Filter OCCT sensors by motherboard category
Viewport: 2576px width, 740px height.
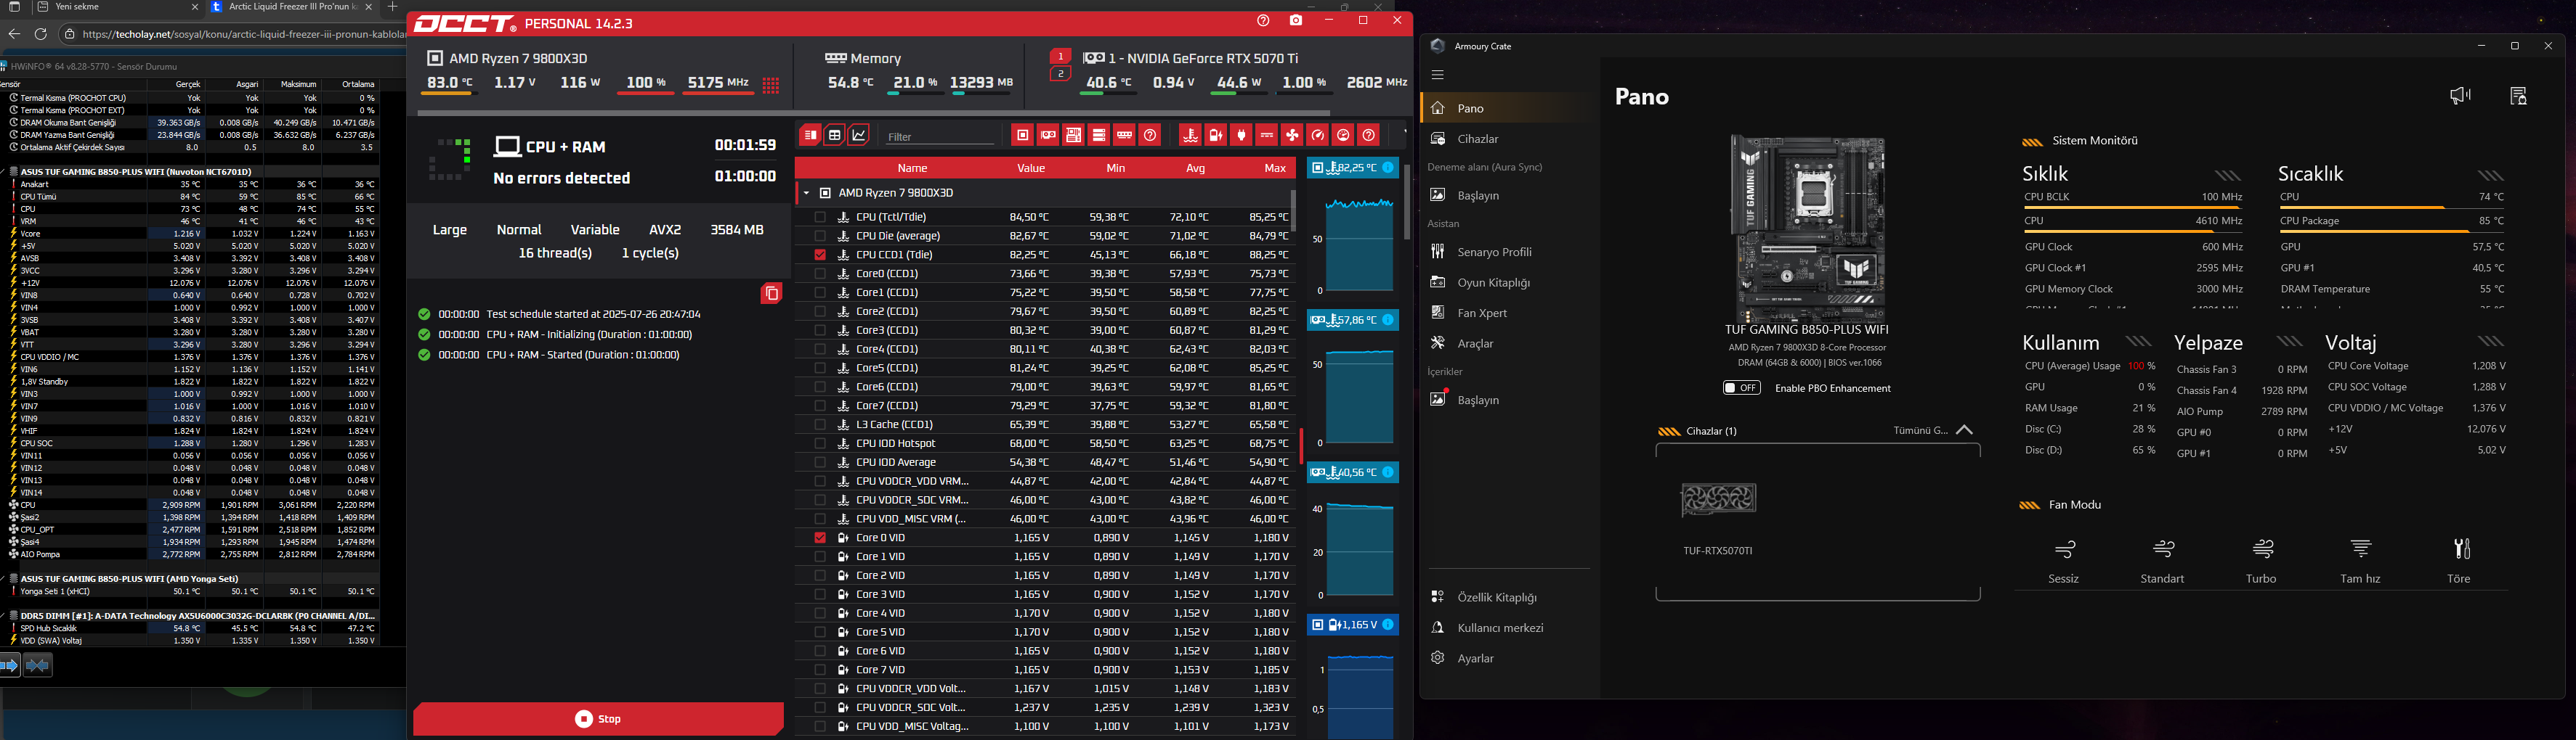(x=1073, y=135)
